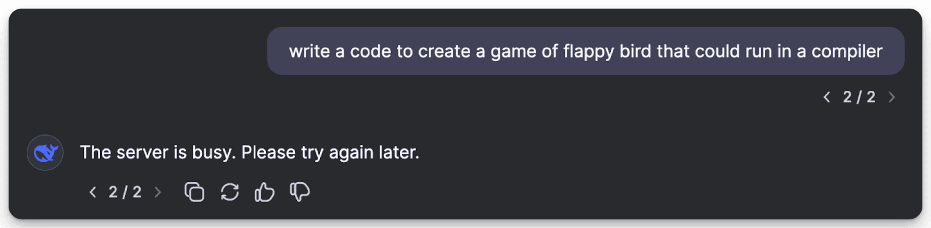This screenshot has height=228, width=931.
Task: Go to next response version
Action: (x=158, y=192)
